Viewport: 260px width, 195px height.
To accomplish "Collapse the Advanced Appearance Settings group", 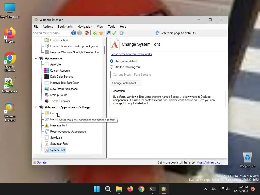I will (x=36, y=107).
